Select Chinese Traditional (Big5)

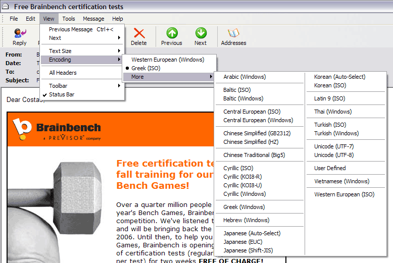coord(260,155)
